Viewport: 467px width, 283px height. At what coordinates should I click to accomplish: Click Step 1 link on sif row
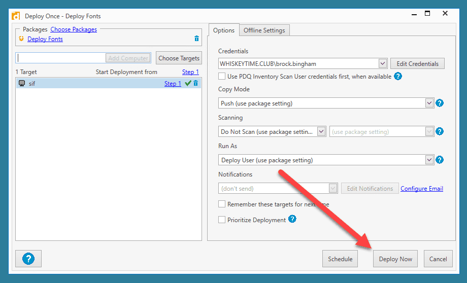point(173,84)
